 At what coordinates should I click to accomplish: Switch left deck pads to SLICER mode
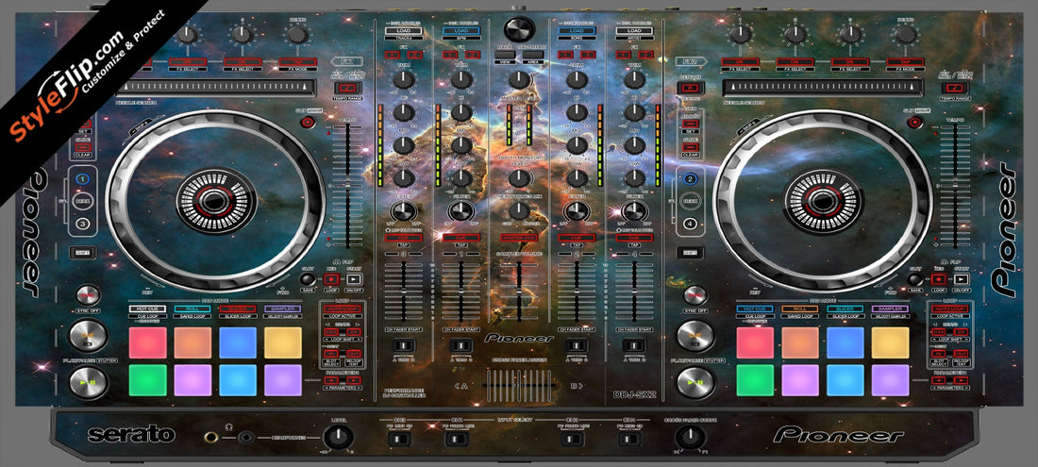[238, 309]
